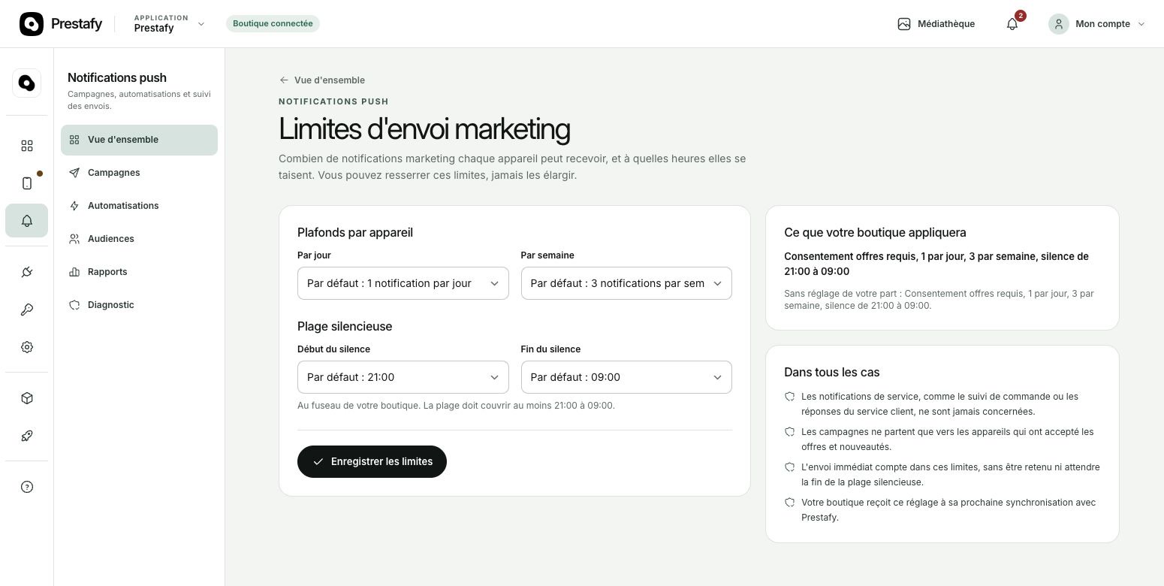The image size is (1164, 586).
Task: Open the Automatisations section
Action: point(139,206)
